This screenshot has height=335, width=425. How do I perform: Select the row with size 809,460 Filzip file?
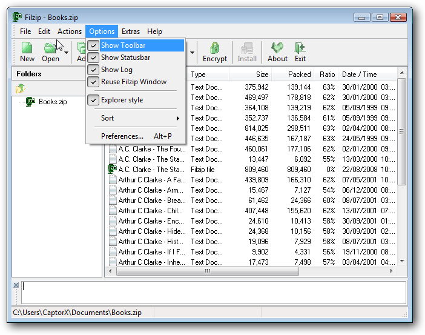pyautogui.click(x=251, y=170)
